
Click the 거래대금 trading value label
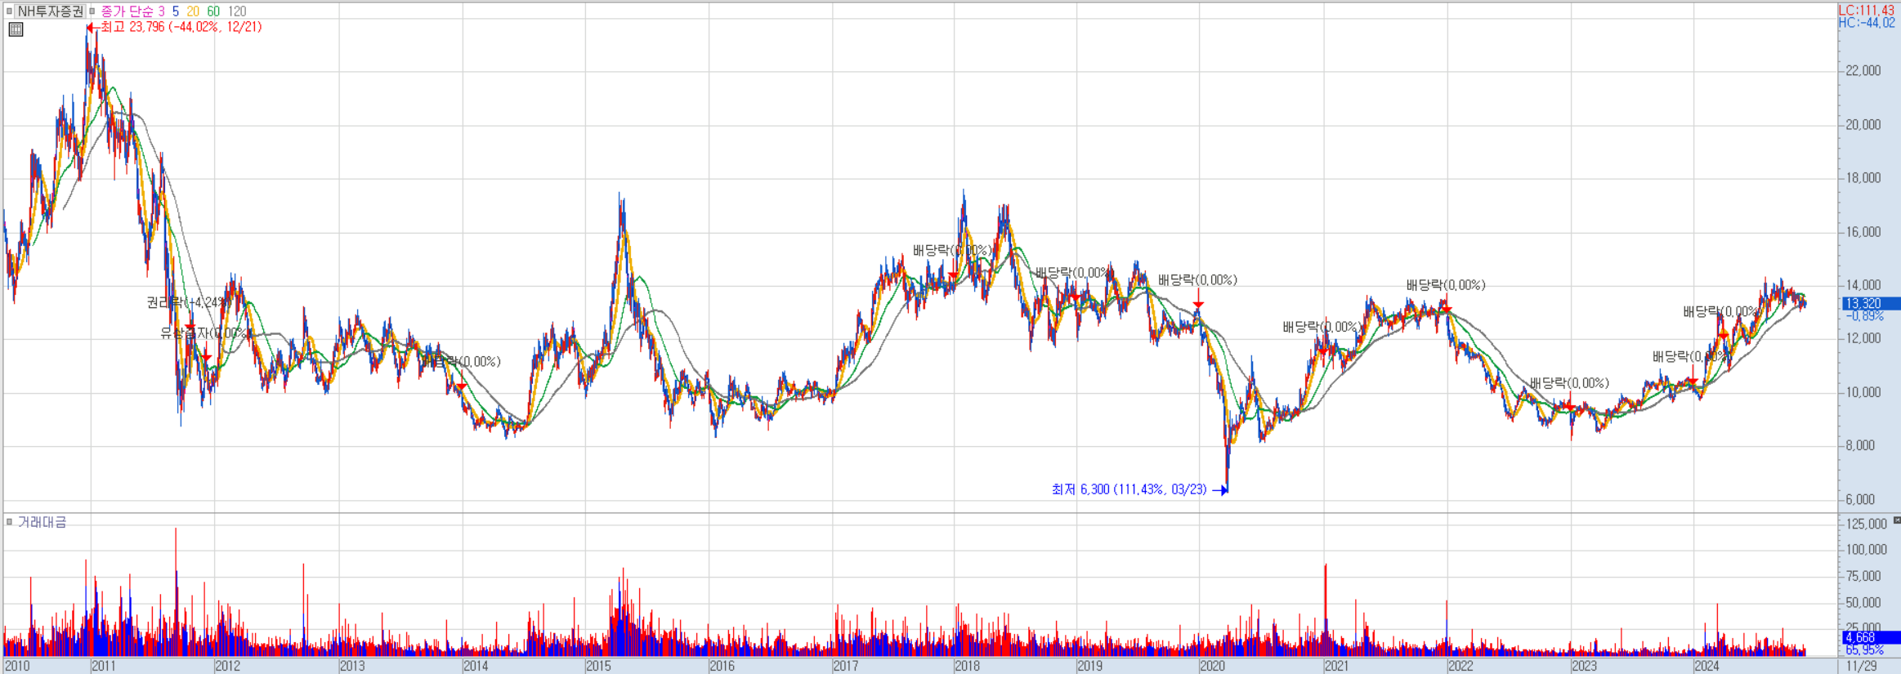pyautogui.click(x=42, y=522)
